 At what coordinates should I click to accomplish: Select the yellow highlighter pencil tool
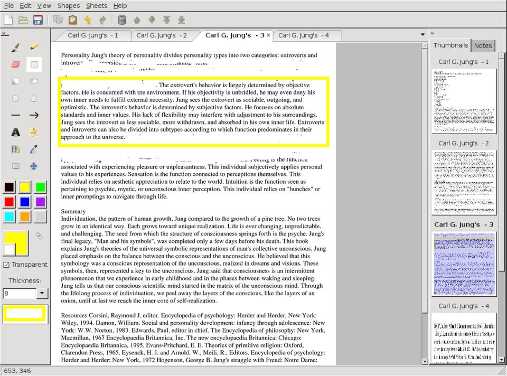(34, 48)
